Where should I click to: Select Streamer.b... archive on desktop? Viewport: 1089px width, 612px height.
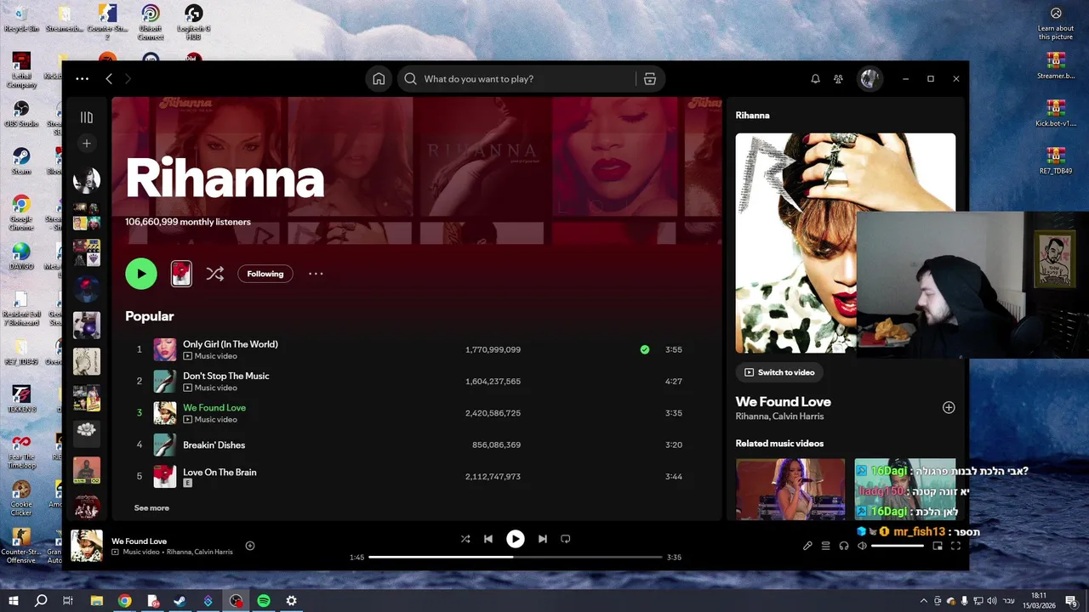coord(1056,66)
